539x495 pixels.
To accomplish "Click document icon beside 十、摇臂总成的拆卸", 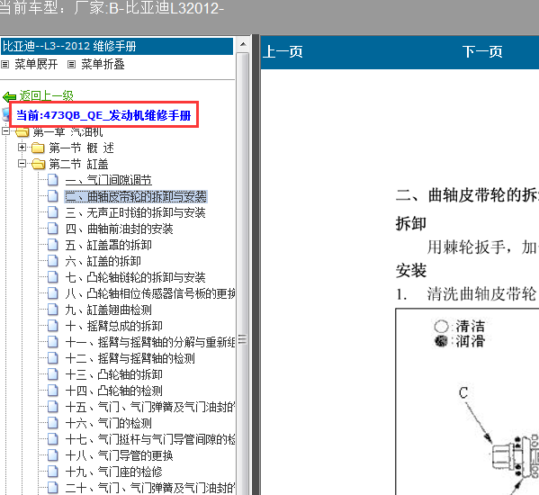I will (52, 325).
